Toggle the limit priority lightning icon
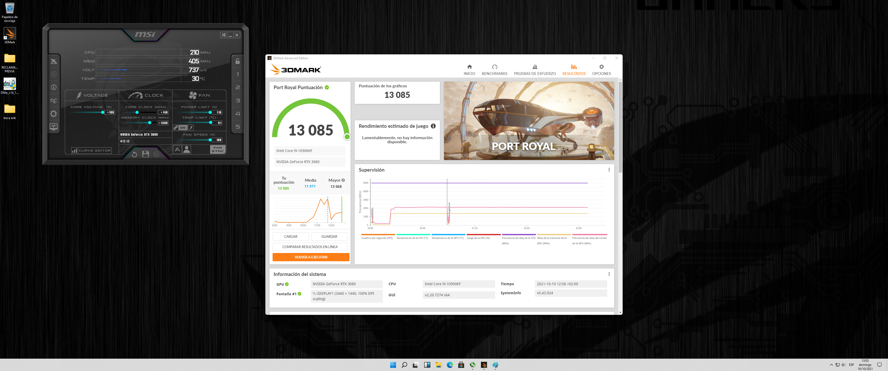 (191, 128)
